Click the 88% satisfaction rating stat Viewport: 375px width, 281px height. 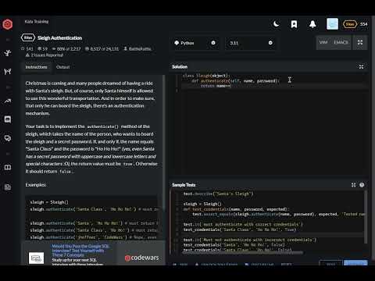tap(66, 48)
